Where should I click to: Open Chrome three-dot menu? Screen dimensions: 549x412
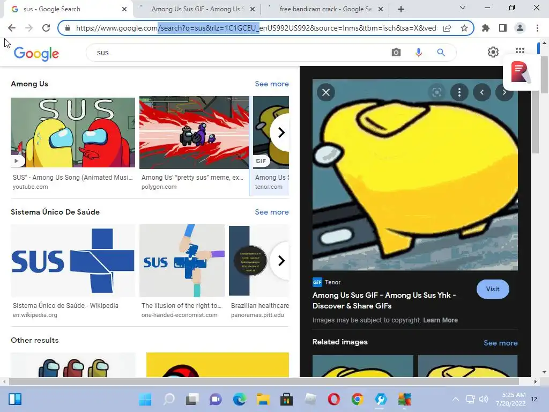[537, 28]
